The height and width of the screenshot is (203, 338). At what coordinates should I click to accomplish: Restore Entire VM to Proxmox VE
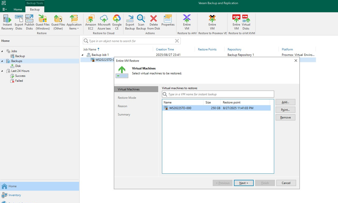click(212, 22)
